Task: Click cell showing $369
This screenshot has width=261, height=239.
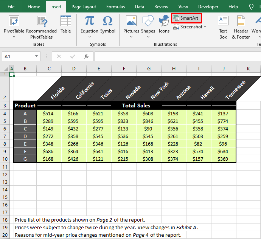Action: click(224, 159)
